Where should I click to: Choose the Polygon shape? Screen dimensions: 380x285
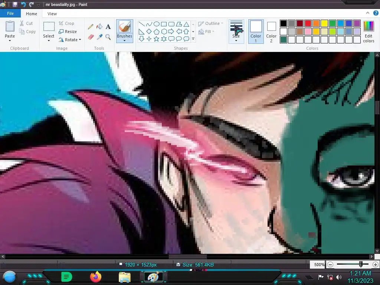pyautogui.click(x=179, y=24)
